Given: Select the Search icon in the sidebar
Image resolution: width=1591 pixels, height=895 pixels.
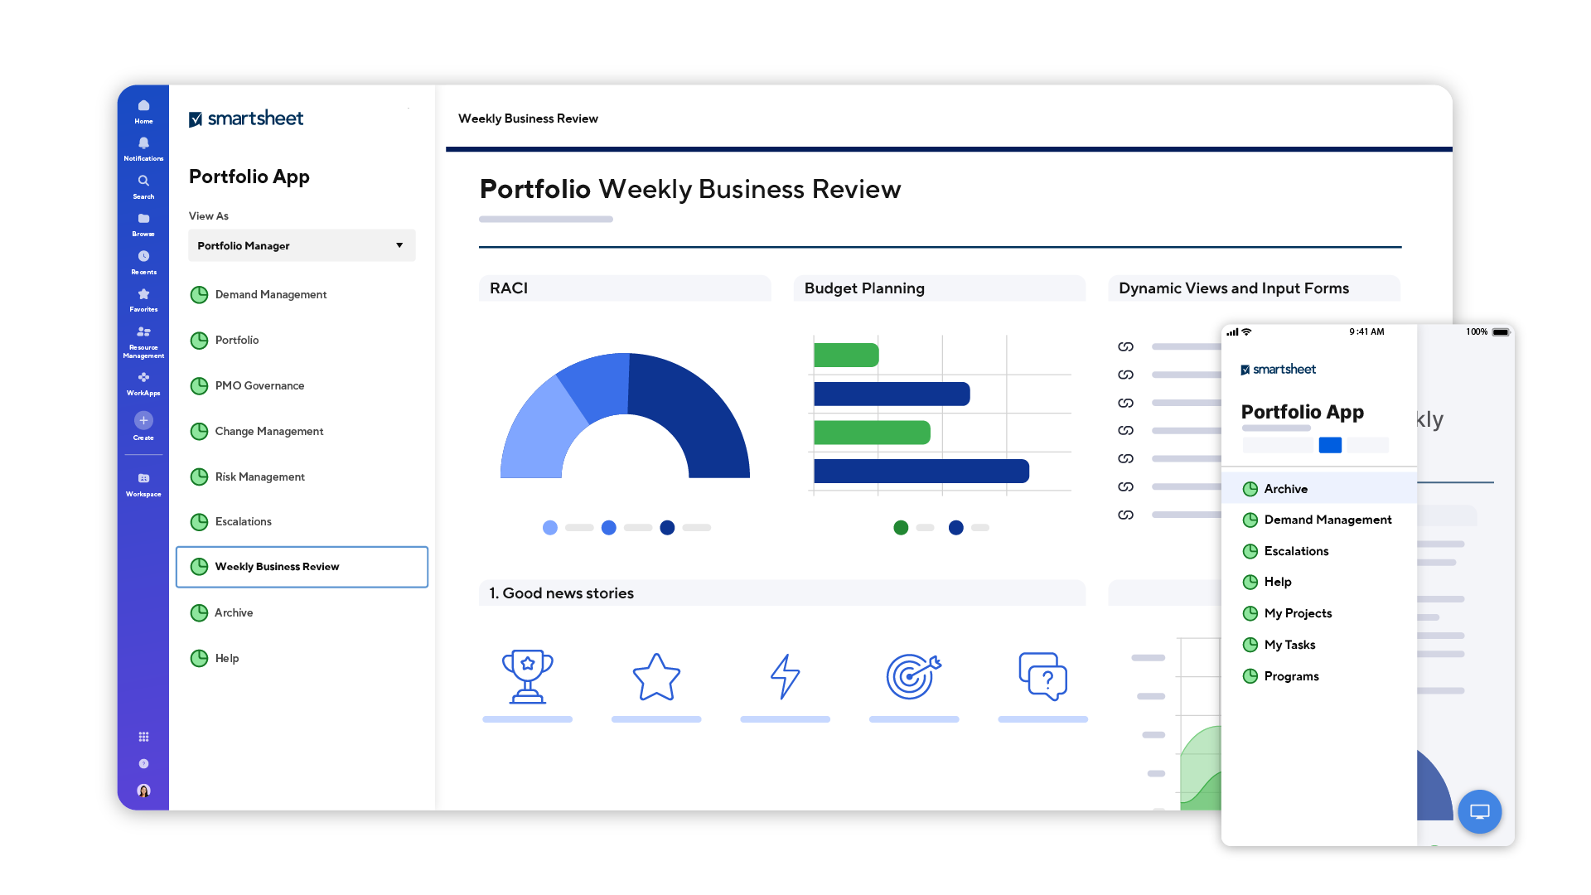Looking at the screenshot, I should (x=143, y=181).
